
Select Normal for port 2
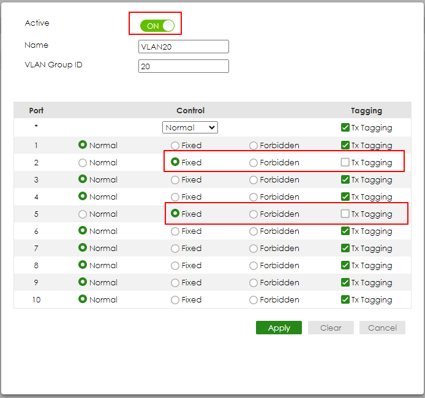click(83, 163)
